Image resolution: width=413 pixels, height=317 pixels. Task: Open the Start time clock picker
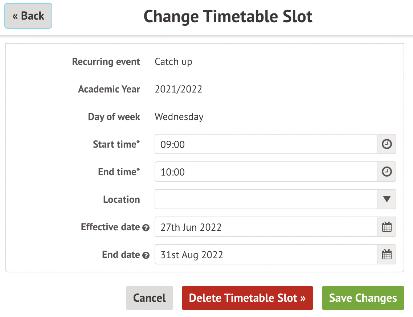pyautogui.click(x=387, y=144)
